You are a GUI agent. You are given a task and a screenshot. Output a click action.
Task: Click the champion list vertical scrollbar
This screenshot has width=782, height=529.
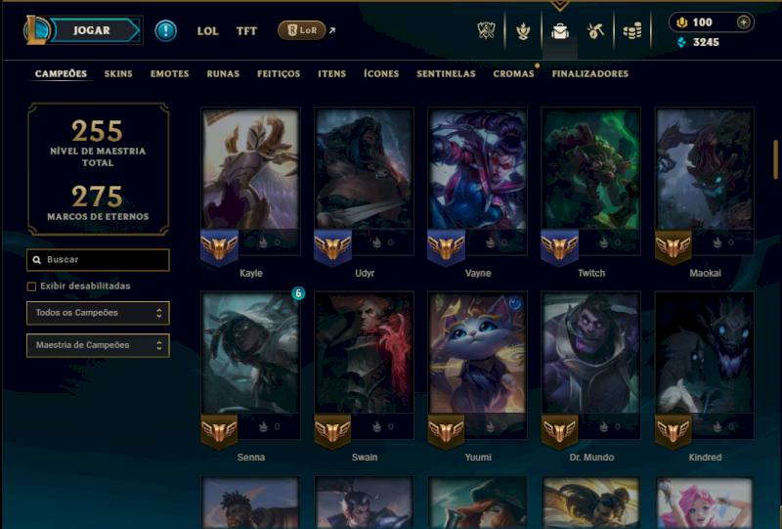[775, 159]
